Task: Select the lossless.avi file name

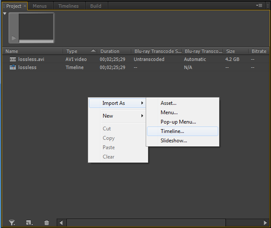Action: click(31, 59)
